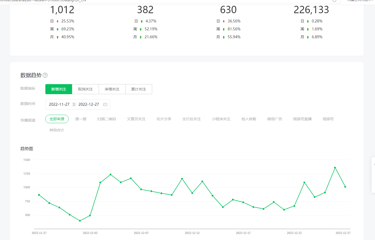The height and width of the screenshot is (240, 375).
Task: Filter by 小程序关注 channel
Action: [x=221, y=119]
